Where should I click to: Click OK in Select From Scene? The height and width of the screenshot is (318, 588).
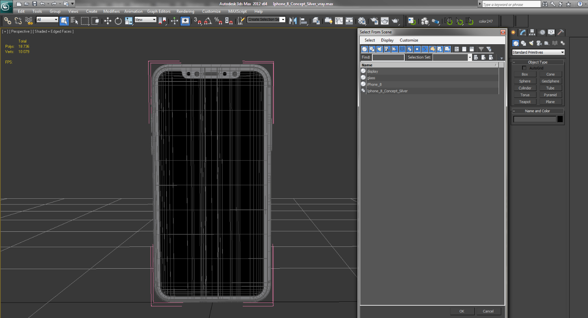462,311
